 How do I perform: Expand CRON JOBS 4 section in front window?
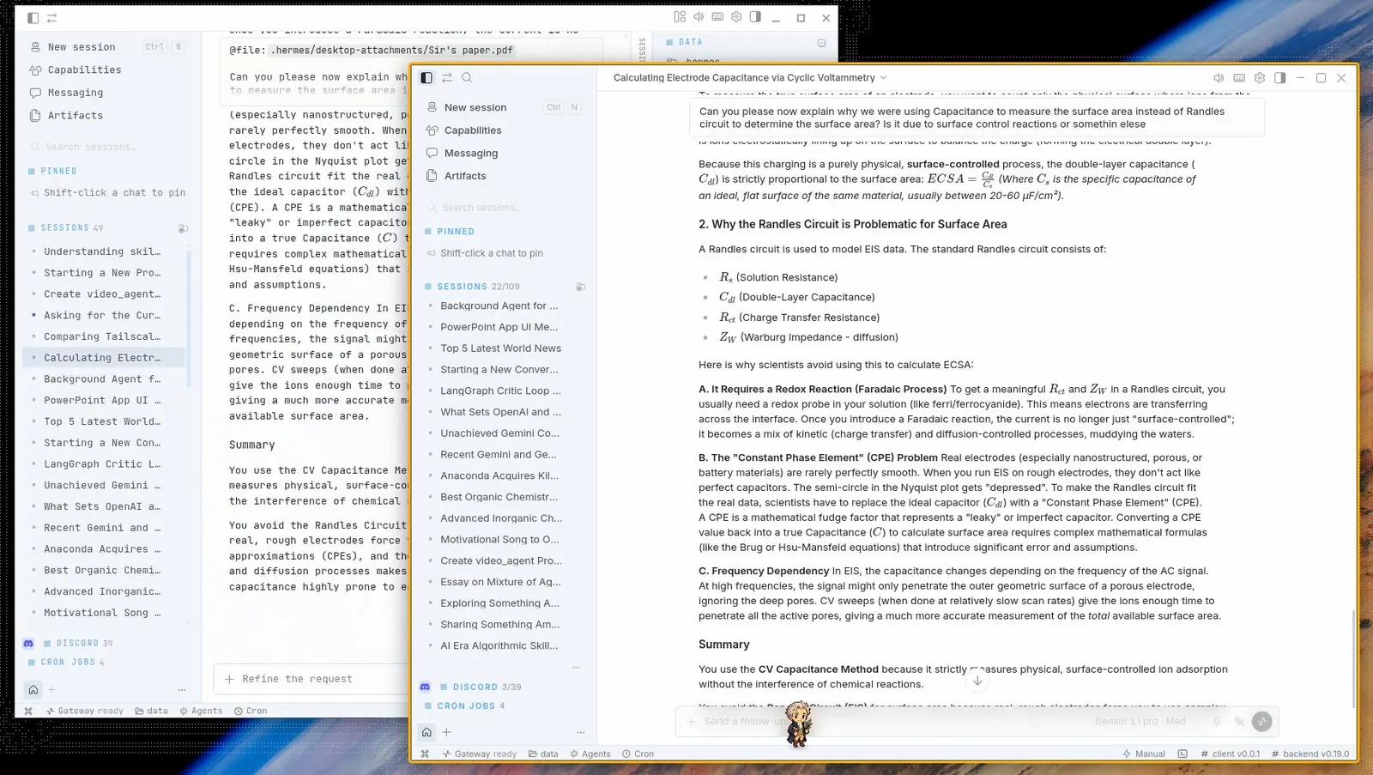point(470,706)
